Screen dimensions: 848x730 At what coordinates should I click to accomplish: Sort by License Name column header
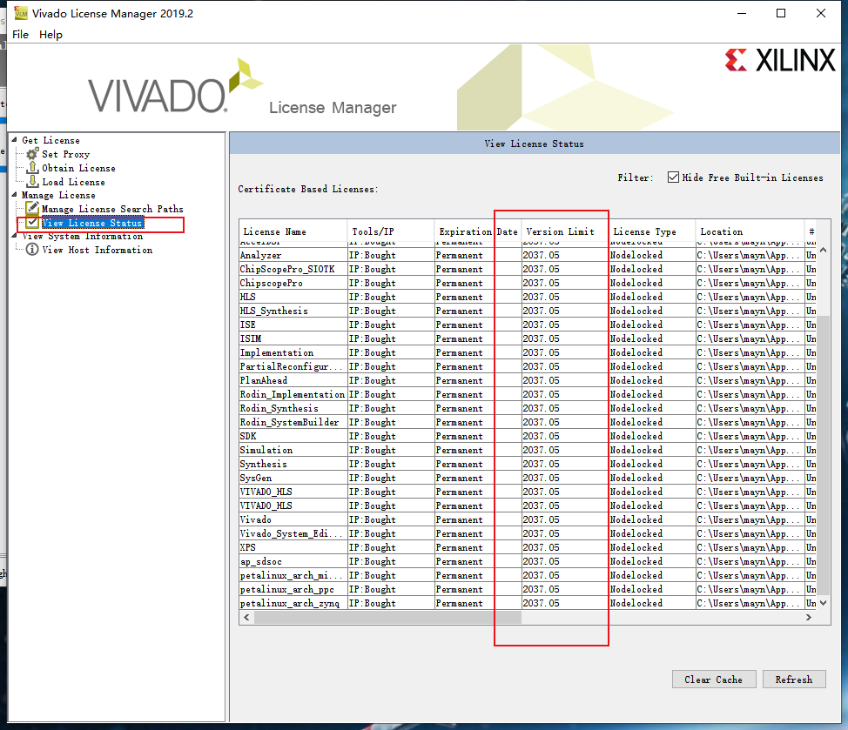293,231
